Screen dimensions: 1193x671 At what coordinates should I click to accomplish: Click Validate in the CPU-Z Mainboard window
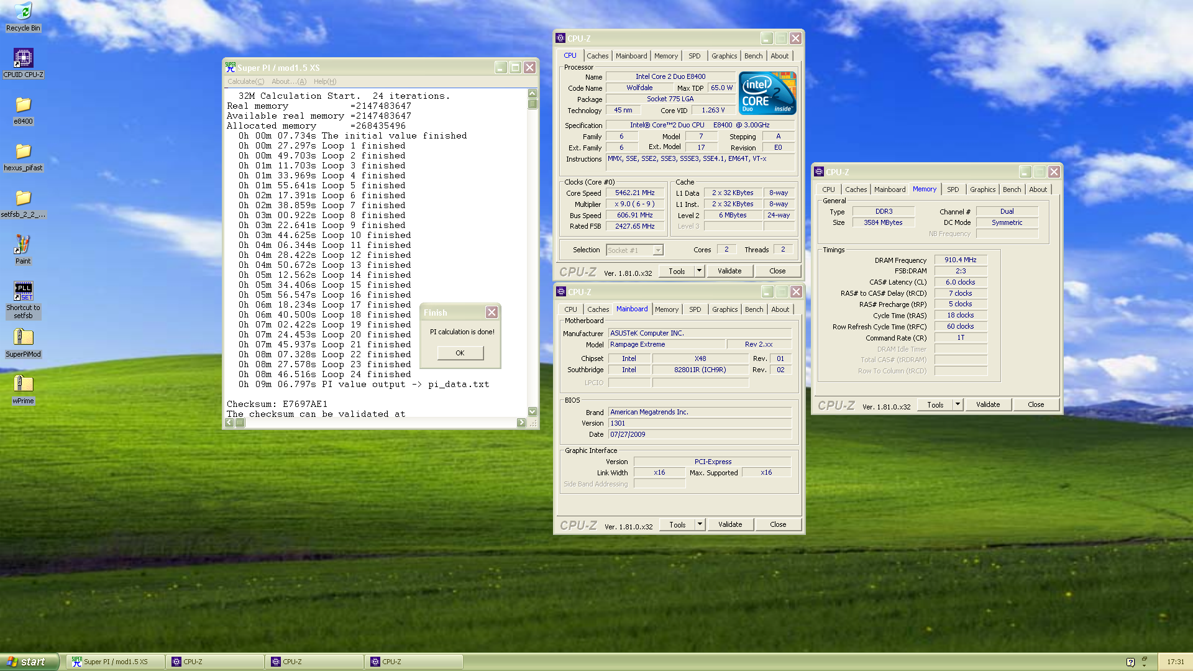click(730, 524)
